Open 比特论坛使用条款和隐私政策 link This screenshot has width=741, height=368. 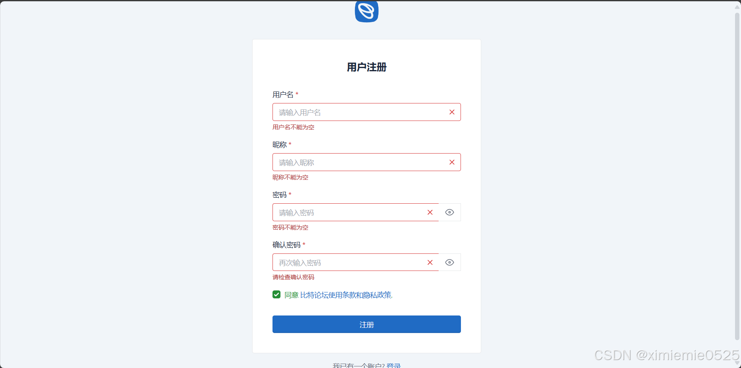(346, 295)
